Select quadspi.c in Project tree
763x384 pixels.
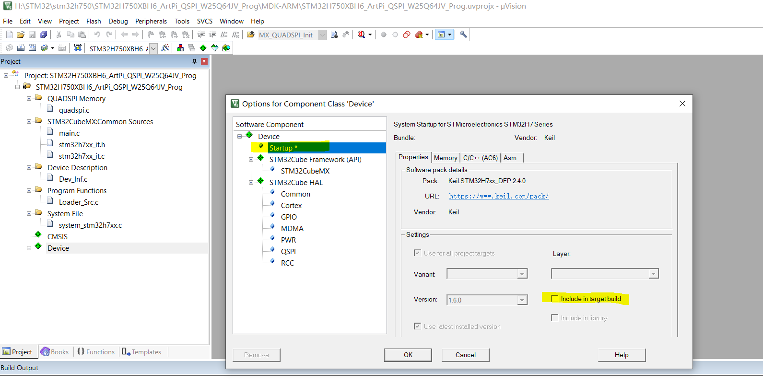point(74,110)
